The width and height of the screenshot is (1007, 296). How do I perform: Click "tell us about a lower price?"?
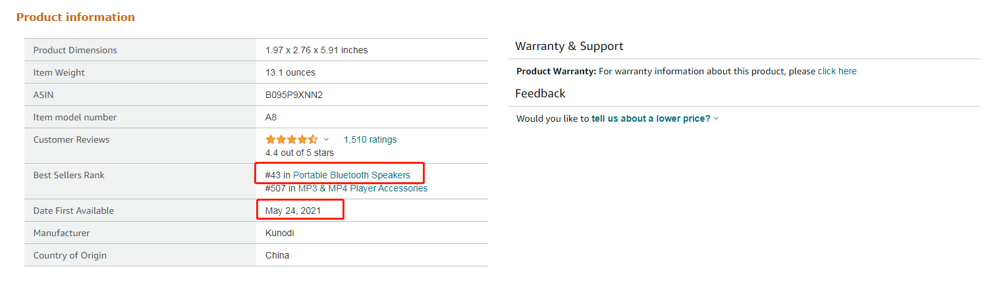[x=651, y=118]
